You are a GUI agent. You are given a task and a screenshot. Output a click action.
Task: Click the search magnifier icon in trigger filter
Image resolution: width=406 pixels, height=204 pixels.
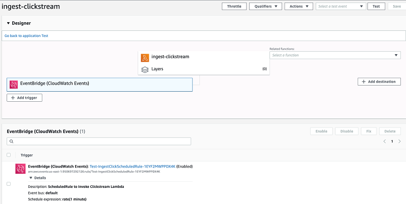click(11, 141)
